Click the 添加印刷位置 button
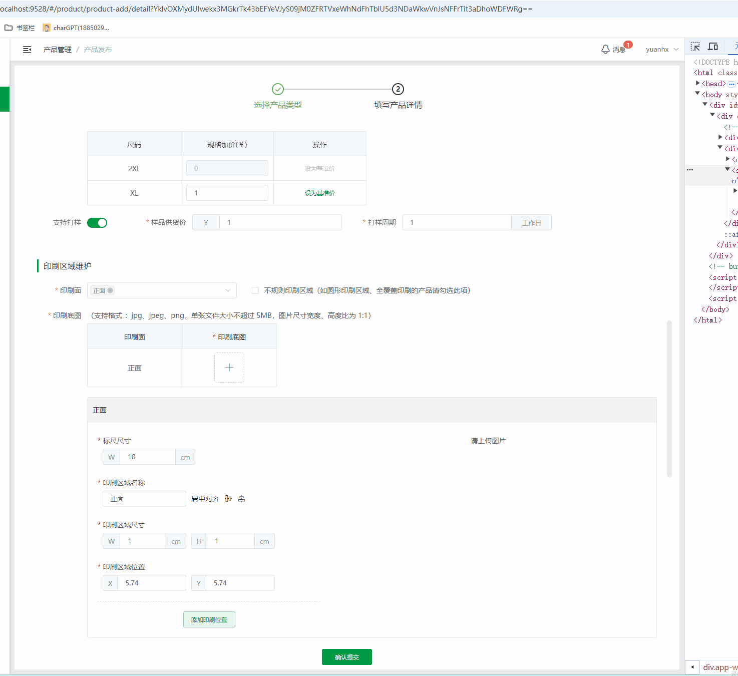 pos(209,619)
